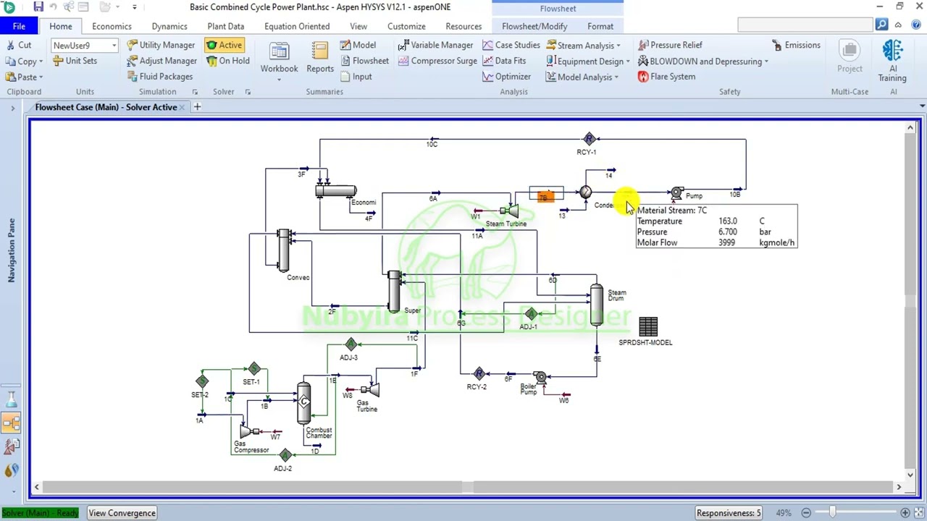Viewport: 927px width, 521px height.
Task: Open Unit Sets
Action: [x=75, y=61]
